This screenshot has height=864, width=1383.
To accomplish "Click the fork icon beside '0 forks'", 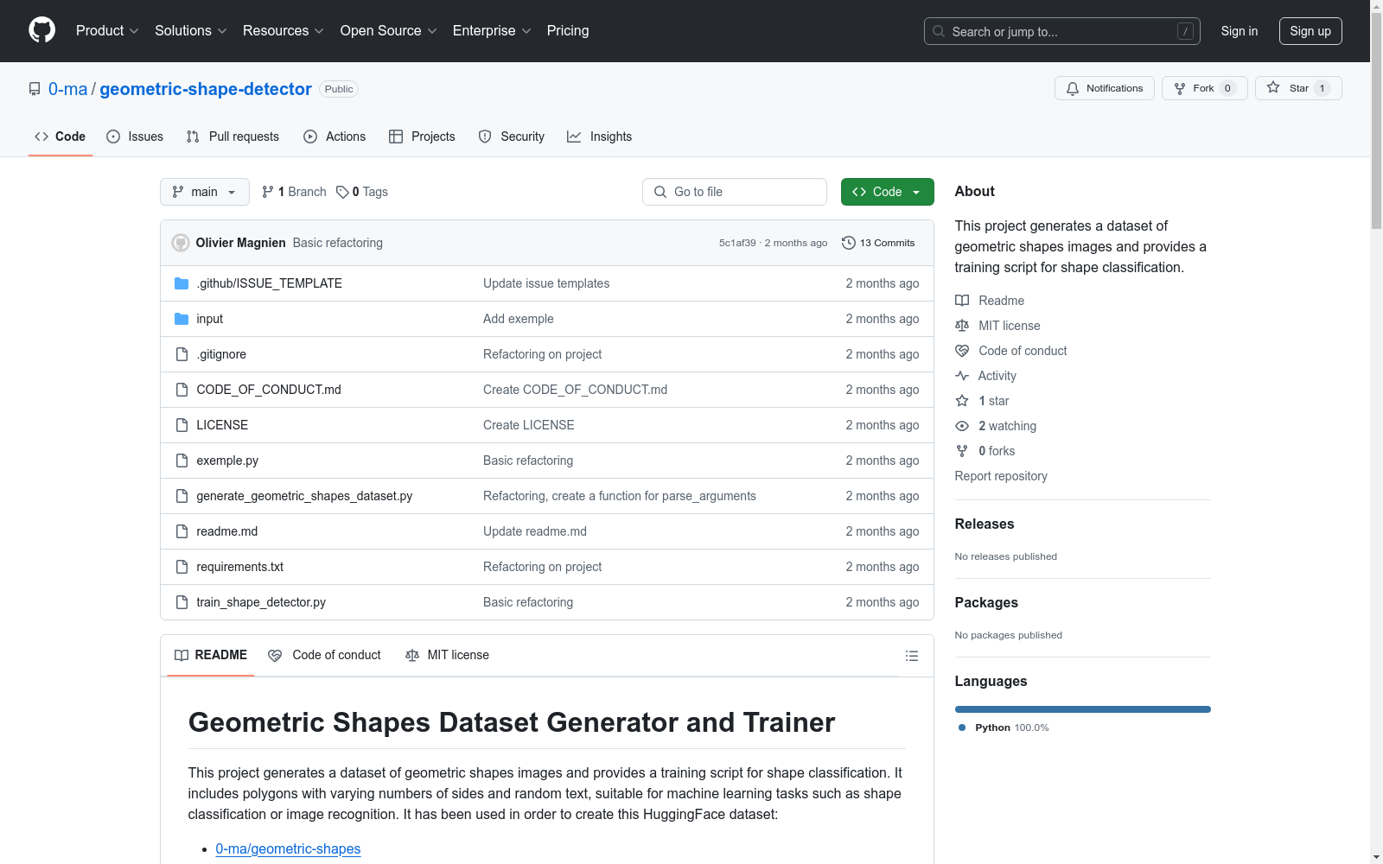I will coord(962,451).
